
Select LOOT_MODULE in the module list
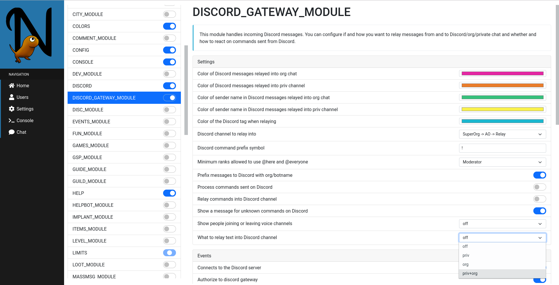(x=124, y=265)
